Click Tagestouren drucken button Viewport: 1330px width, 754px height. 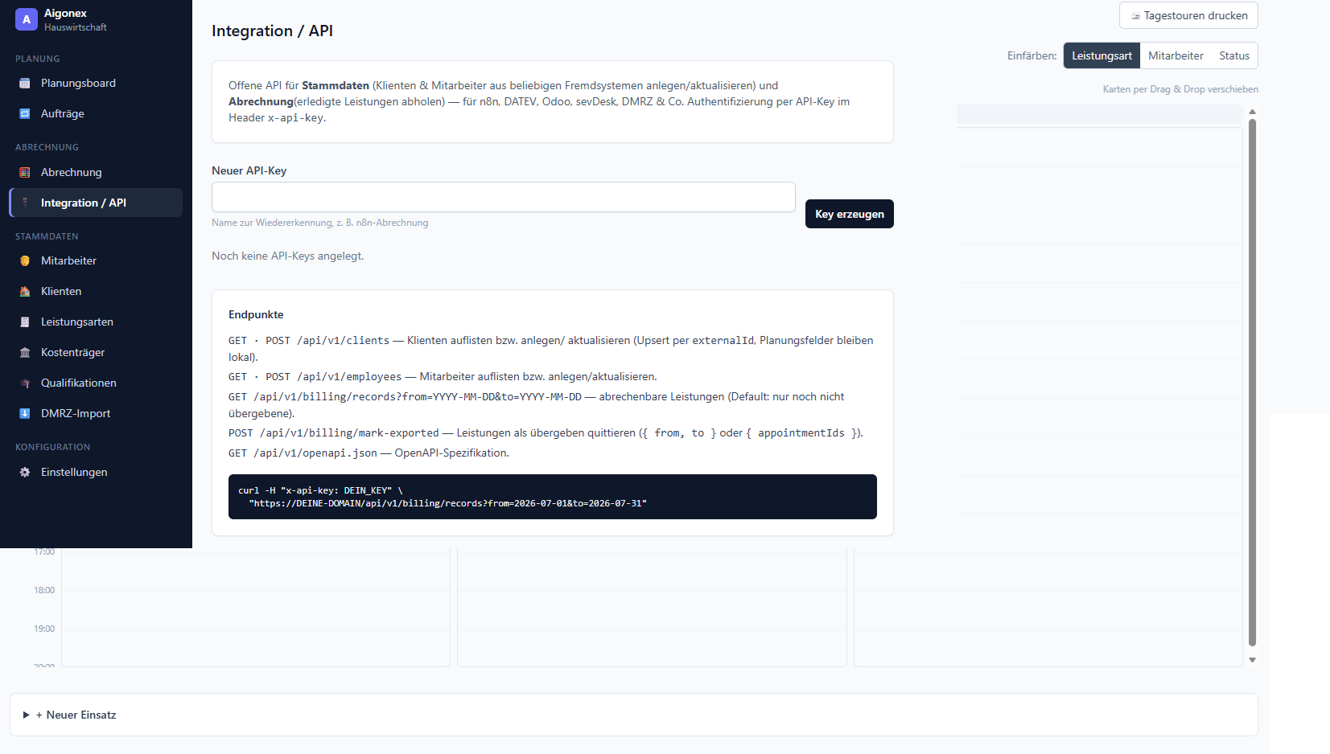pyautogui.click(x=1188, y=16)
